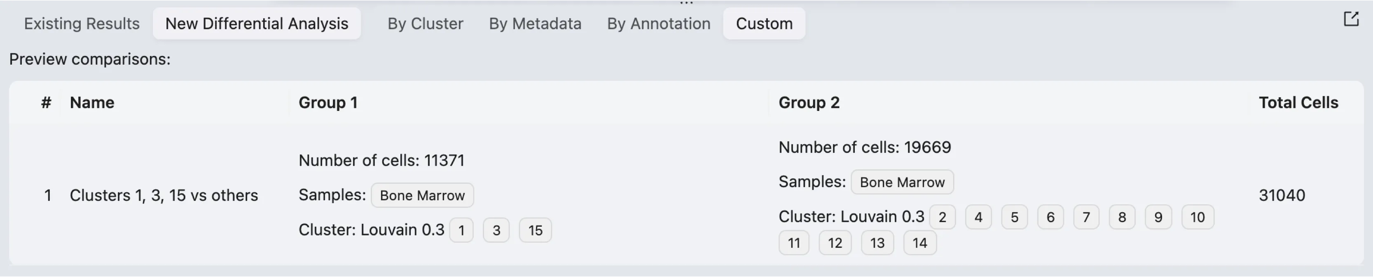1373x277 pixels.
Task: Click cluster 1 chip in Group 1
Action: [461, 230]
